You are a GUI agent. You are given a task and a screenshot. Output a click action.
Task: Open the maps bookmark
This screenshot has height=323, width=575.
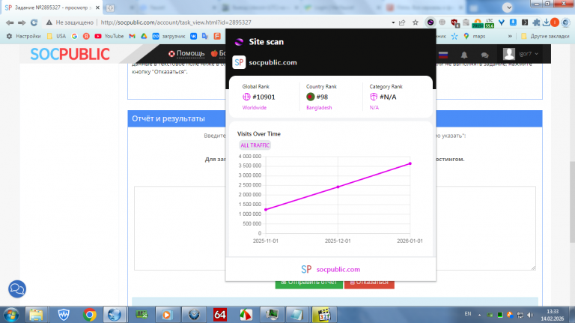point(475,36)
